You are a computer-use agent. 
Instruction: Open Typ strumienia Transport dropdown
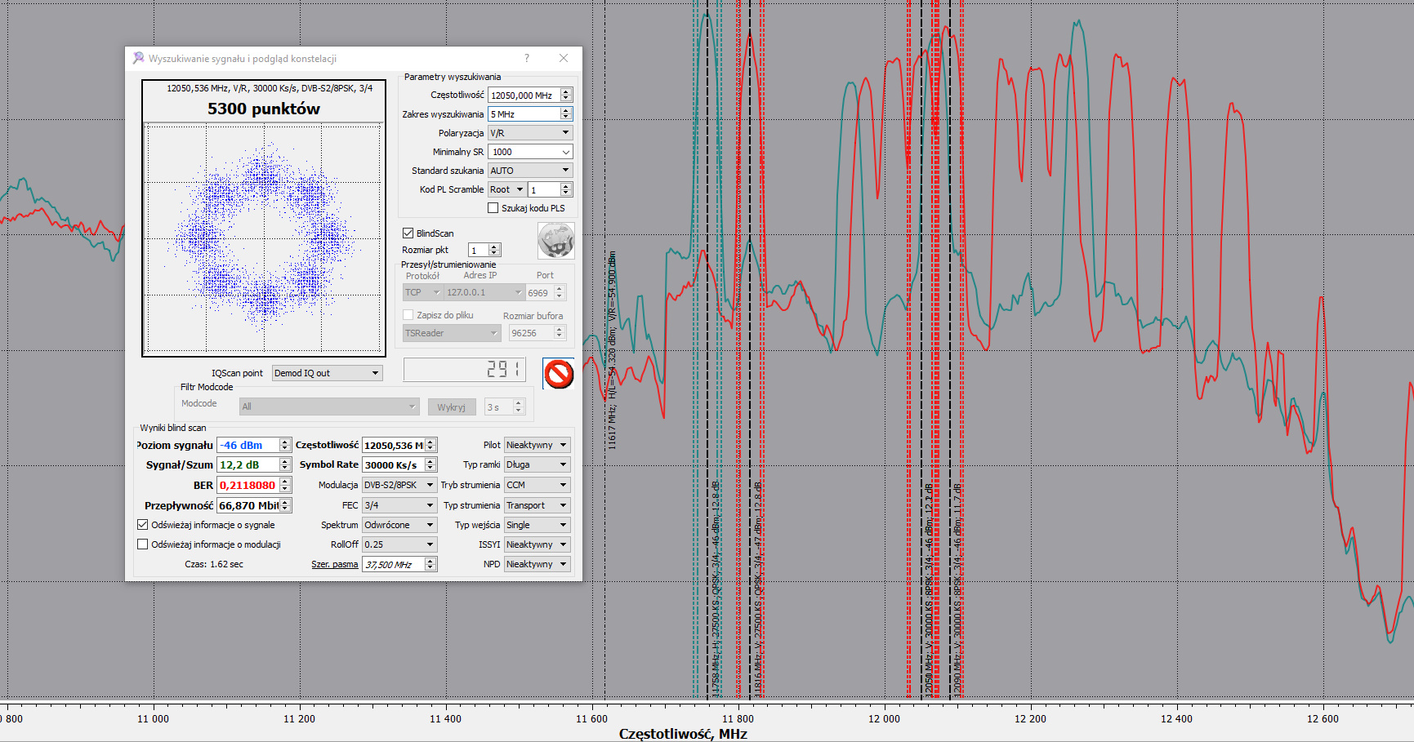click(x=537, y=505)
